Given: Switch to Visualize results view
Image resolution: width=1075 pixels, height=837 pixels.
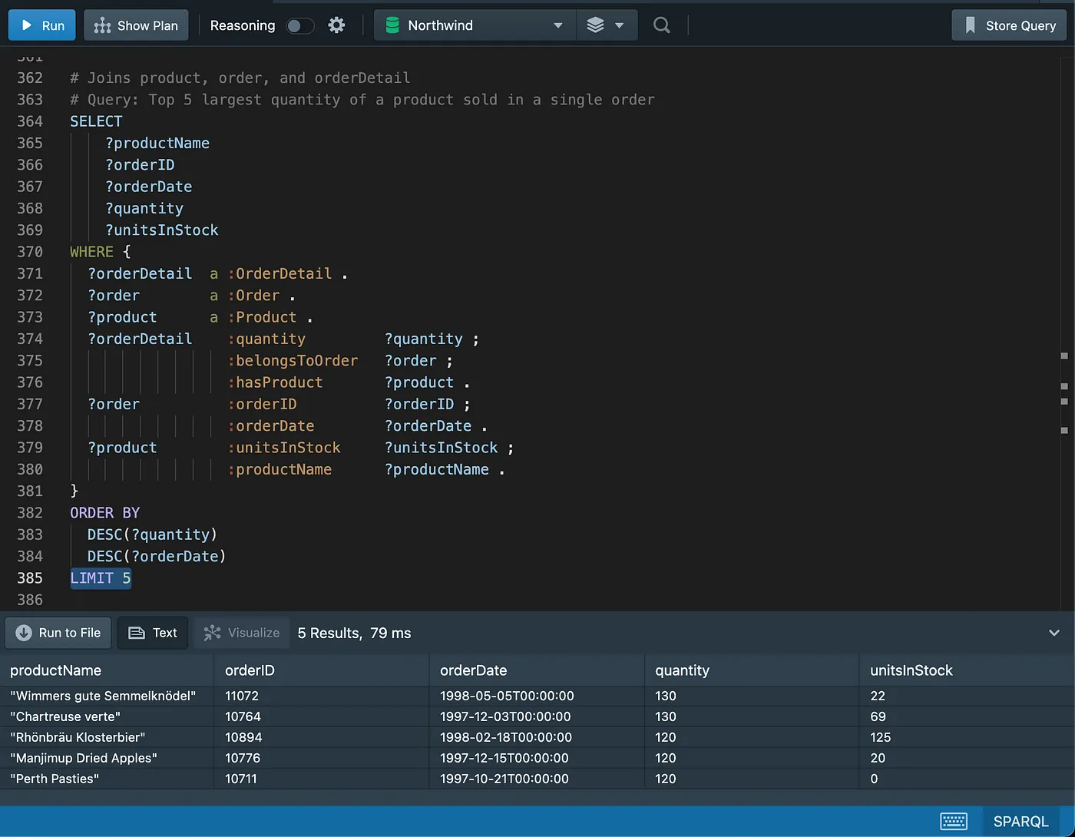Looking at the screenshot, I should click(x=242, y=633).
